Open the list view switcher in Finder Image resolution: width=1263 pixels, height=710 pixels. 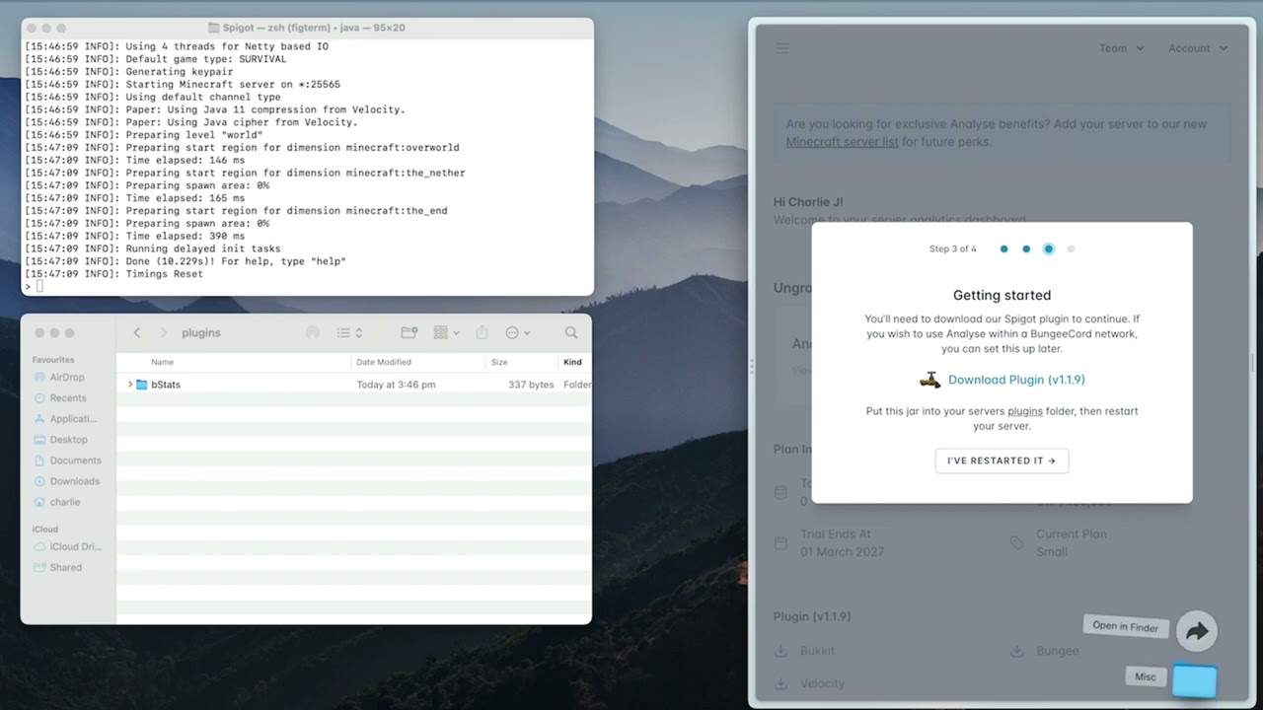click(x=349, y=333)
